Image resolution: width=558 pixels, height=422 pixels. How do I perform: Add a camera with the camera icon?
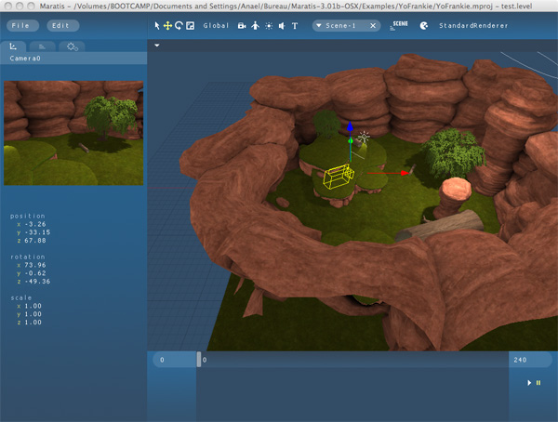(242, 26)
